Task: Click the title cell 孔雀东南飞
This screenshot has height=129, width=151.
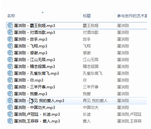Action: click(93, 73)
